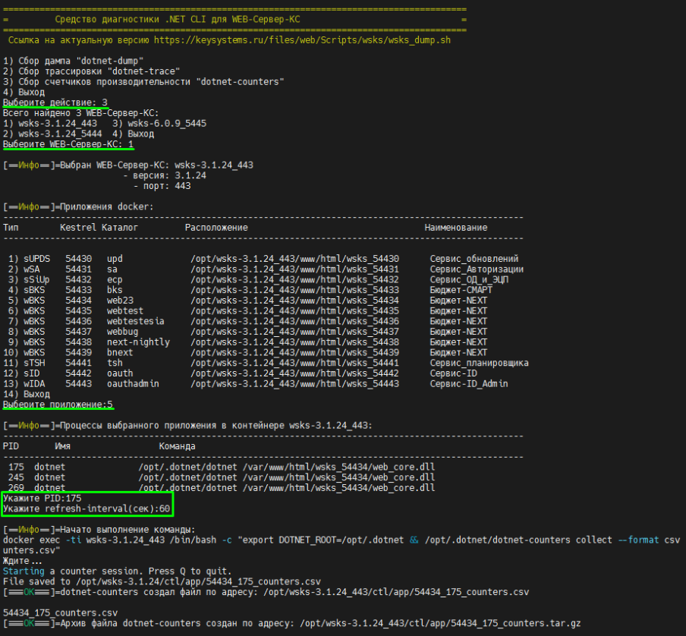Image resolution: width=686 pixels, height=636 pixels.
Task: Click the archive path ending in 'counters.tar.gz'
Action: (x=440, y=624)
